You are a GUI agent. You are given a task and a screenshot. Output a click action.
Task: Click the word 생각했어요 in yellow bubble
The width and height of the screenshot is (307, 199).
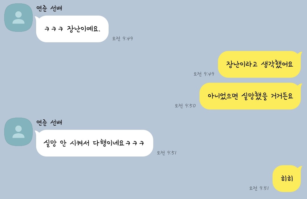[x=277, y=64]
